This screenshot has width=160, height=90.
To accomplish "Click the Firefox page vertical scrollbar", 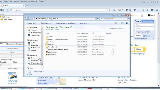I will [x=159, y=39].
